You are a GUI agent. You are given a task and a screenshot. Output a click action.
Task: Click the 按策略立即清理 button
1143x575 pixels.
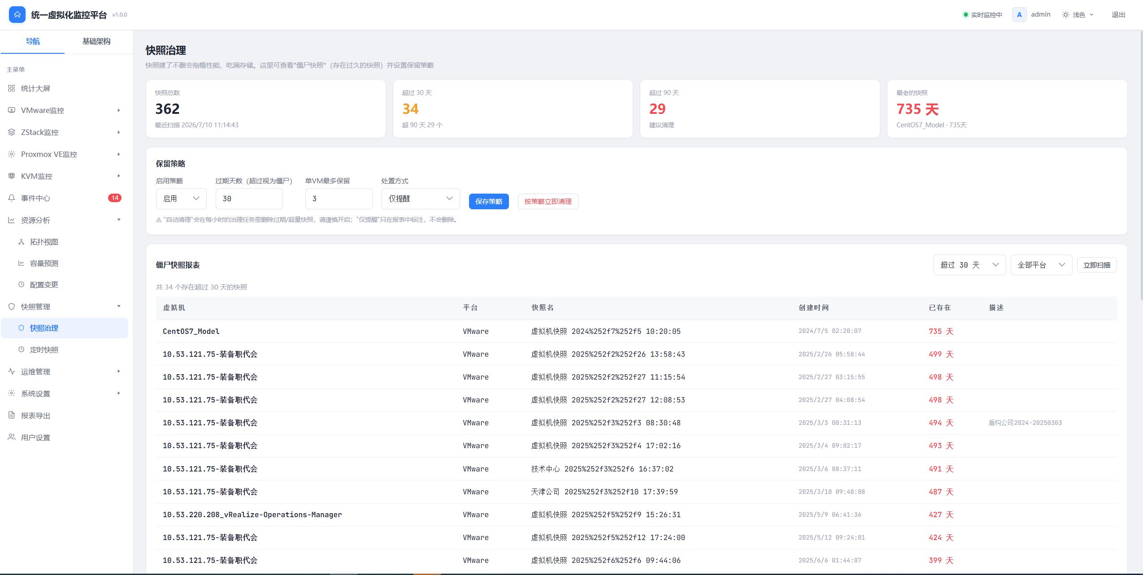click(548, 202)
